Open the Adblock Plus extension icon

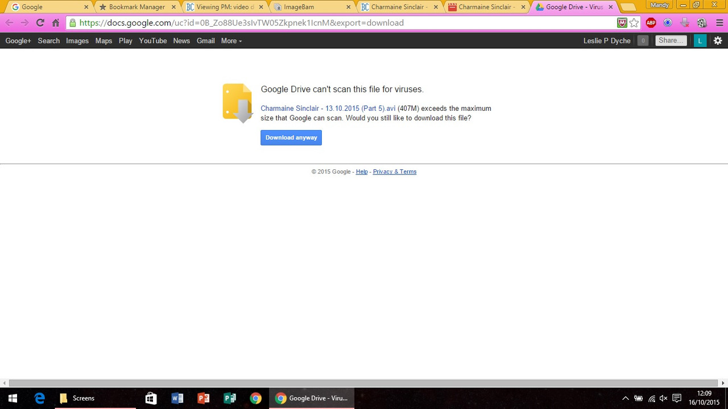tap(651, 23)
